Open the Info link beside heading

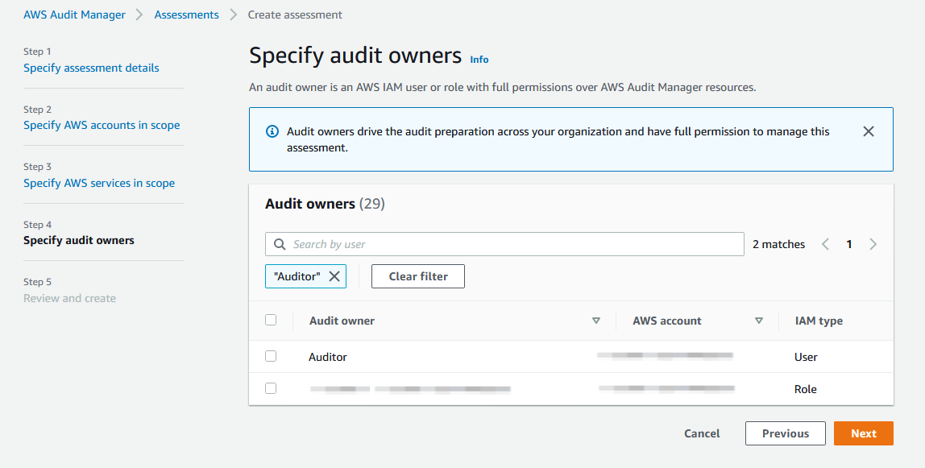(479, 60)
